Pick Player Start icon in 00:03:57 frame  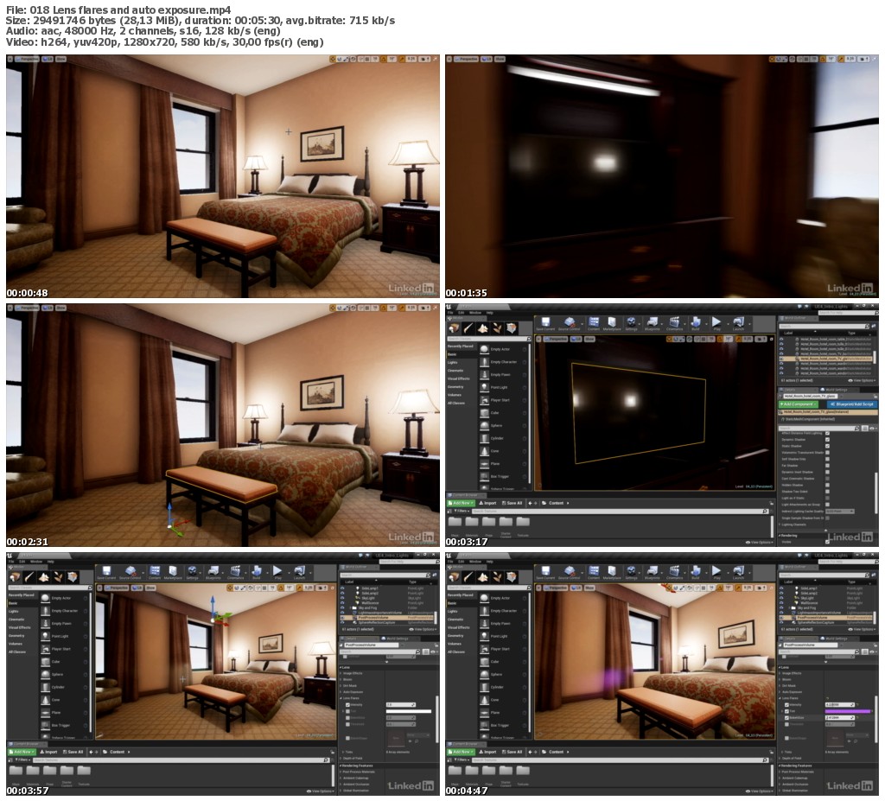coord(45,649)
